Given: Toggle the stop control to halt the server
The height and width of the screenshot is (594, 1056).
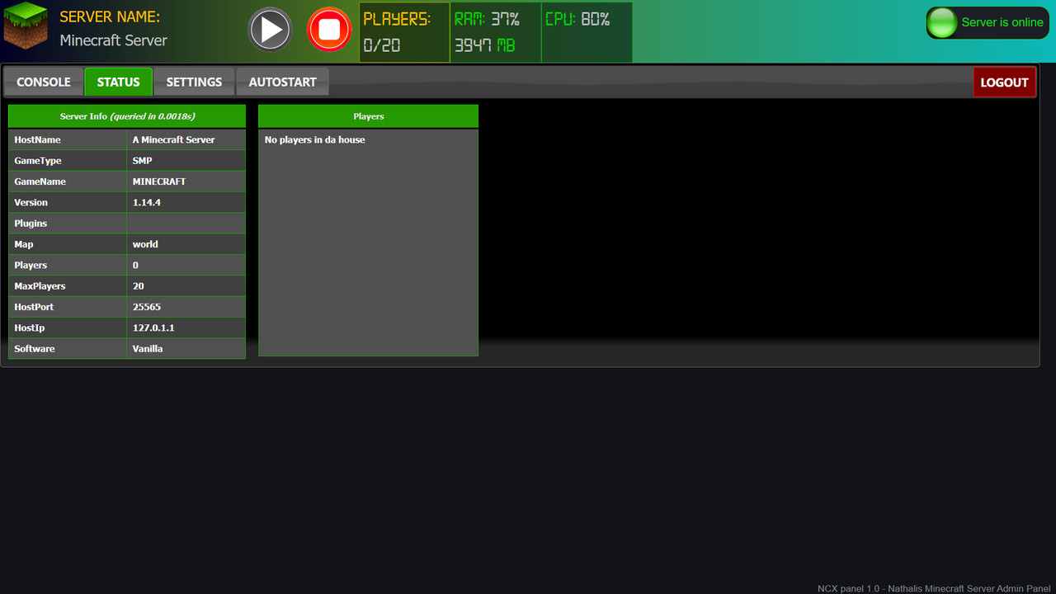Looking at the screenshot, I should pyautogui.click(x=329, y=30).
